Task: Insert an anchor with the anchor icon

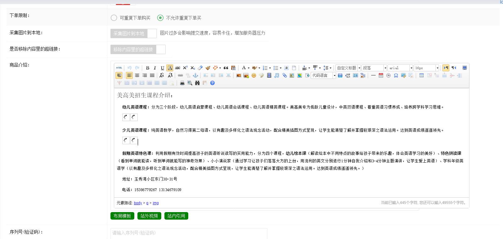Action: 195,75
